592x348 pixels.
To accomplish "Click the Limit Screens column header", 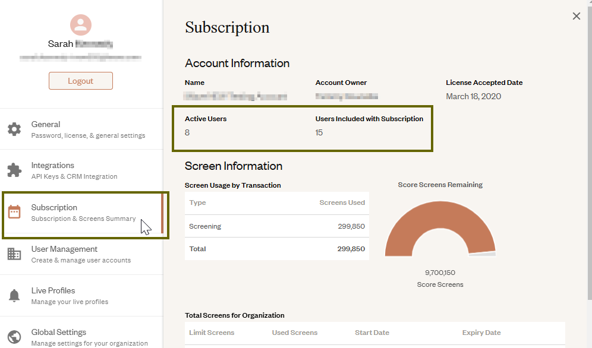I will [x=212, y=333].
